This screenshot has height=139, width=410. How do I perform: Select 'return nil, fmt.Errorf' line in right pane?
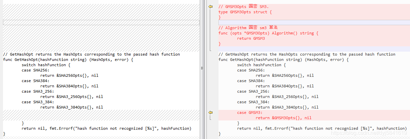(x=322, y=128)
